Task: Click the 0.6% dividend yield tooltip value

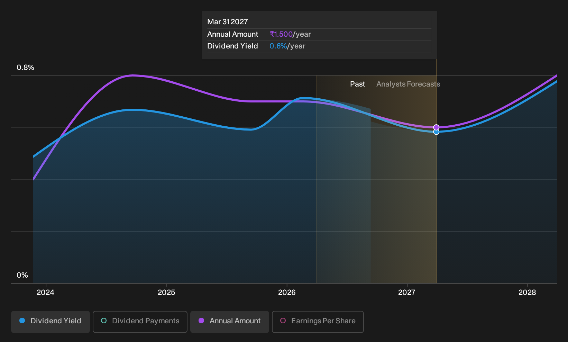Action: 278,46
